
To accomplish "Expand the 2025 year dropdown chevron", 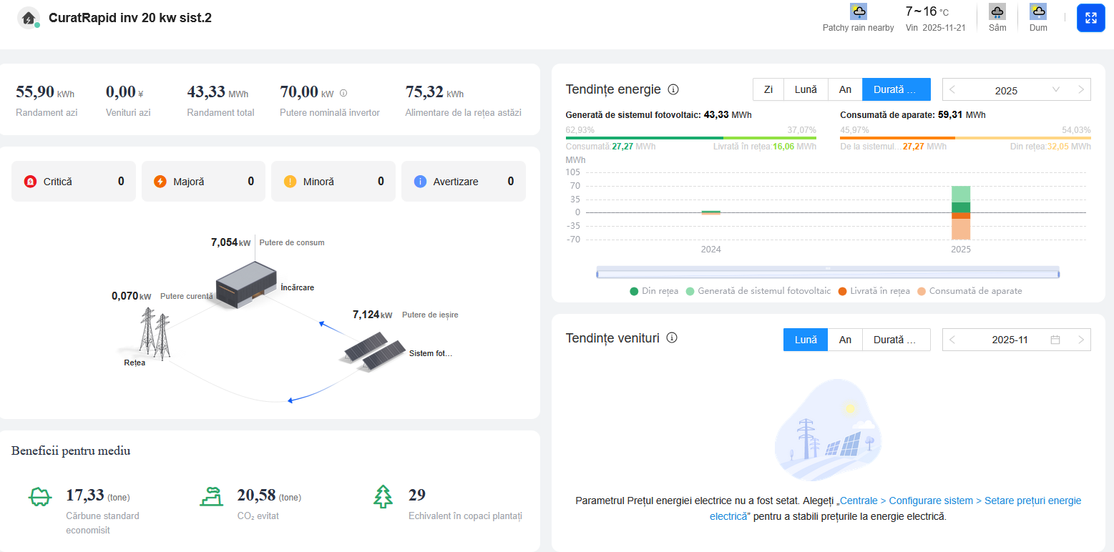I will [x=1055, y=90].
